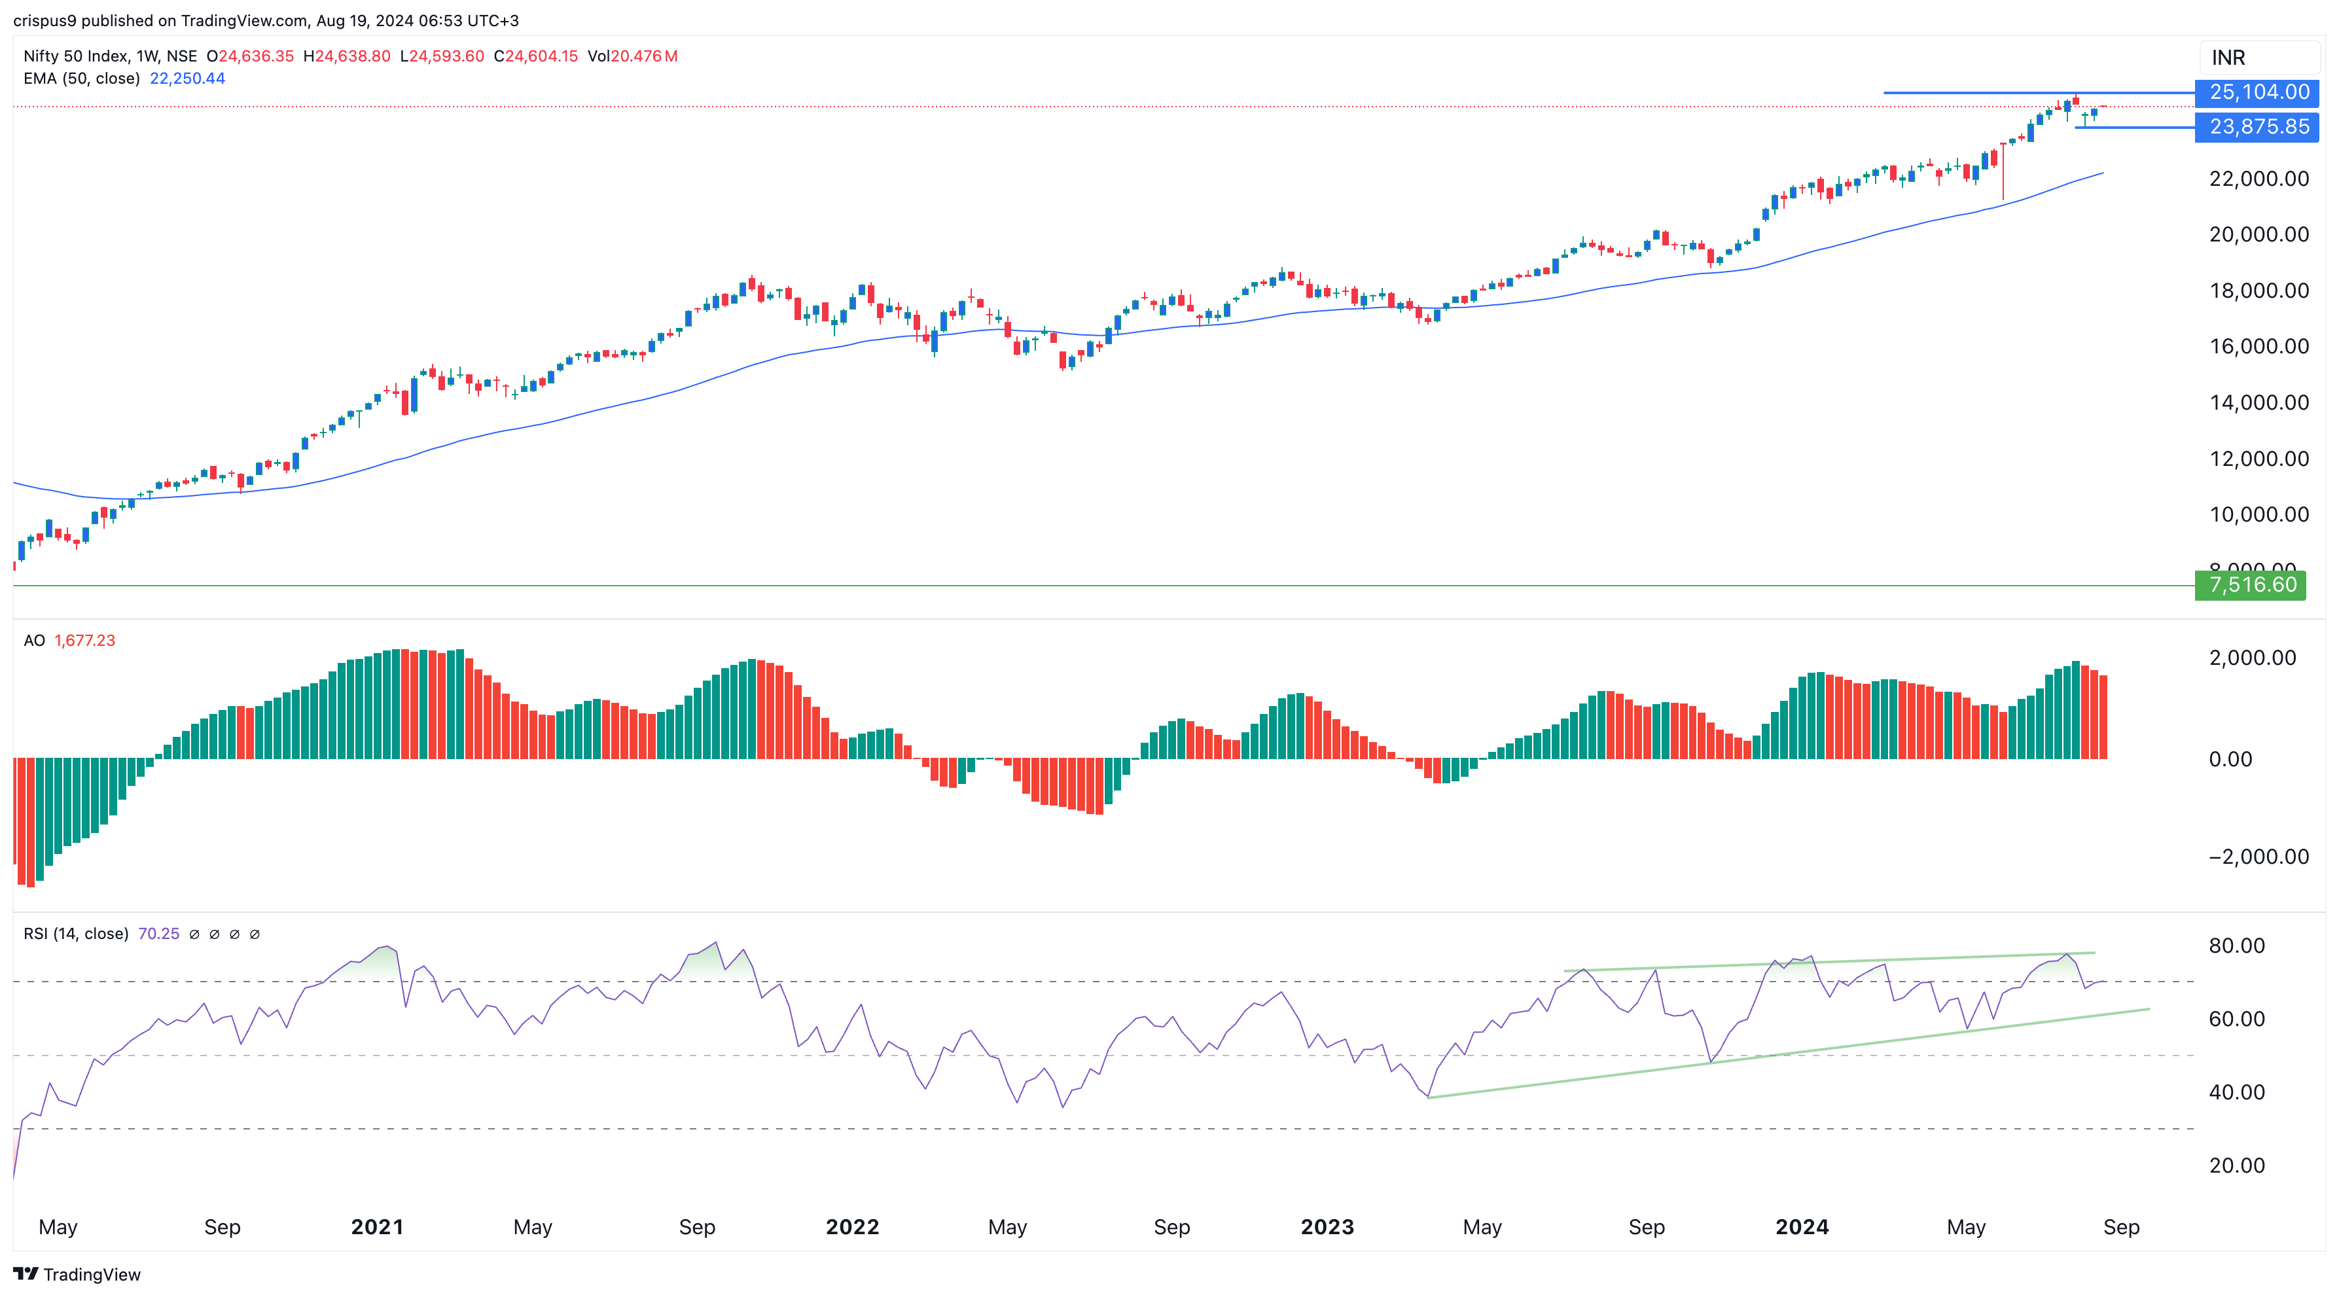Click the 2021 label on time axis
This screenshot has width=2339, height=1297.
pos(377,1227)
